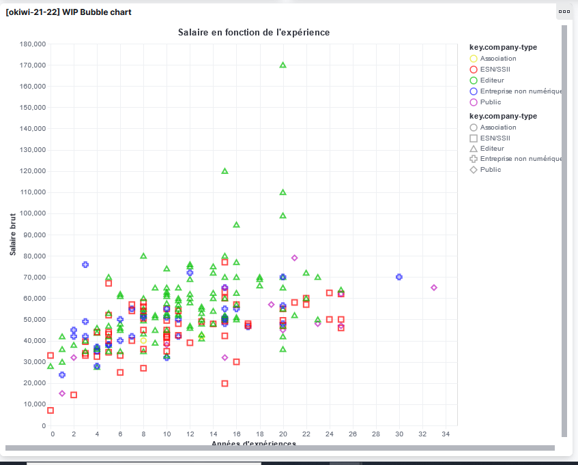The height and width of the screenshot is (465, 578).
Task: Click the green Editeur circle legend symbol
Action: [x=474, y=80]
